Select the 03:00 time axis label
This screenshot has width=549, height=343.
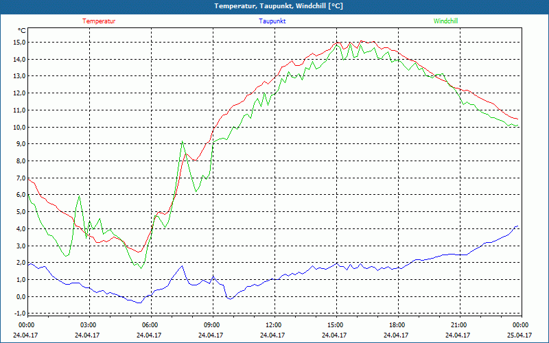(88, 325)
